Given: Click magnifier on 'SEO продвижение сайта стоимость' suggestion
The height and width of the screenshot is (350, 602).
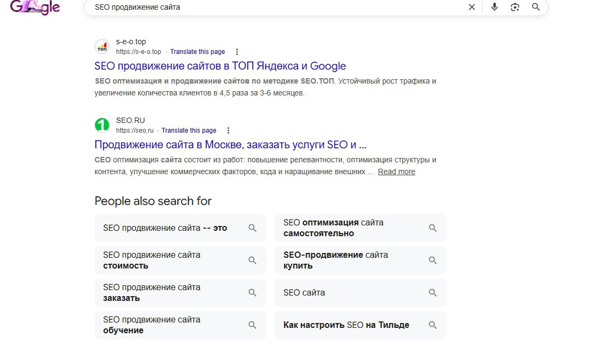Looking at the screenshot, I should point(252,260).
